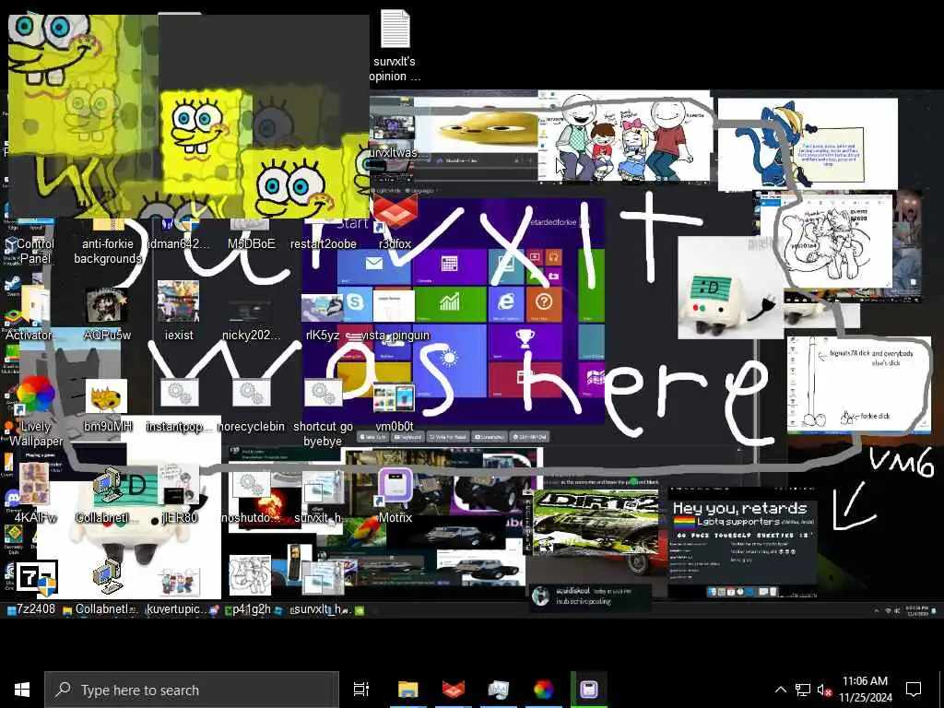Switch to Motrix on the taskbar
The width and height of the screenshot is (944, 708).
pos(588,690)
